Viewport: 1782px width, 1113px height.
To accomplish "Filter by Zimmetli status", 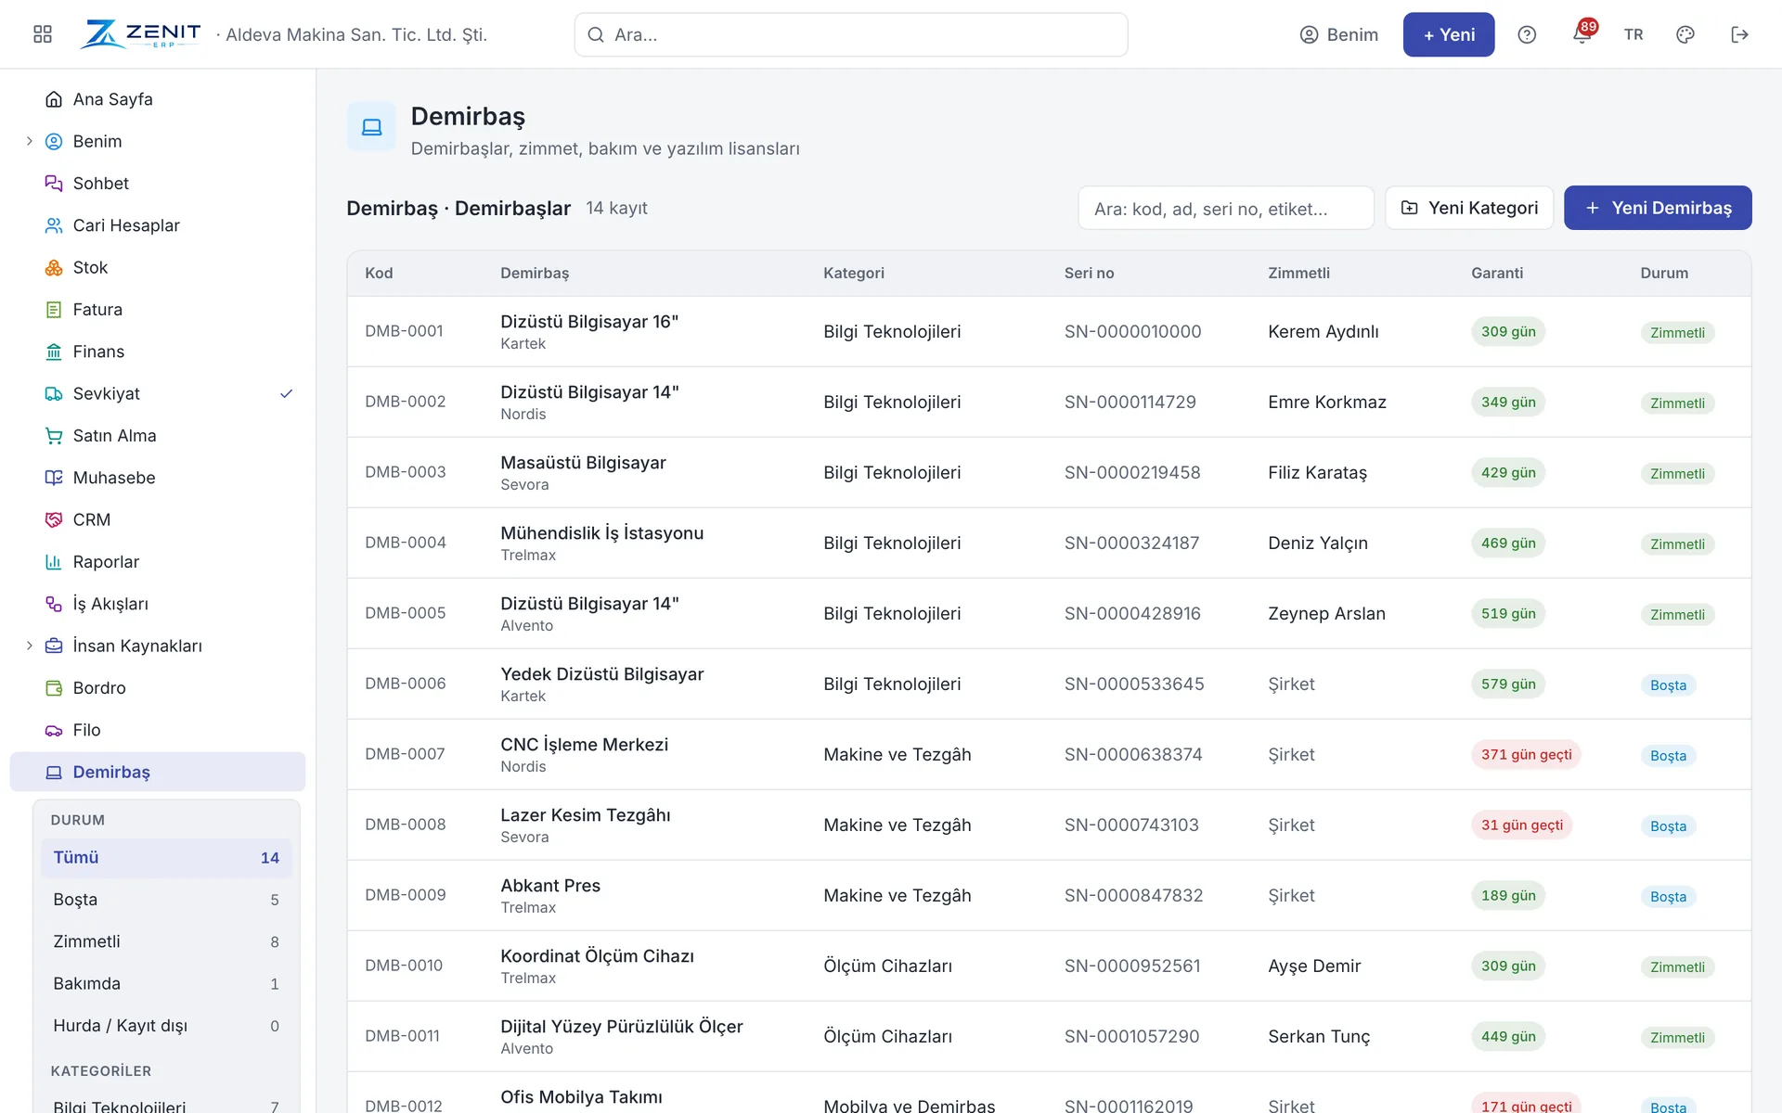I will pyautogui.click(x=166, y=941).
